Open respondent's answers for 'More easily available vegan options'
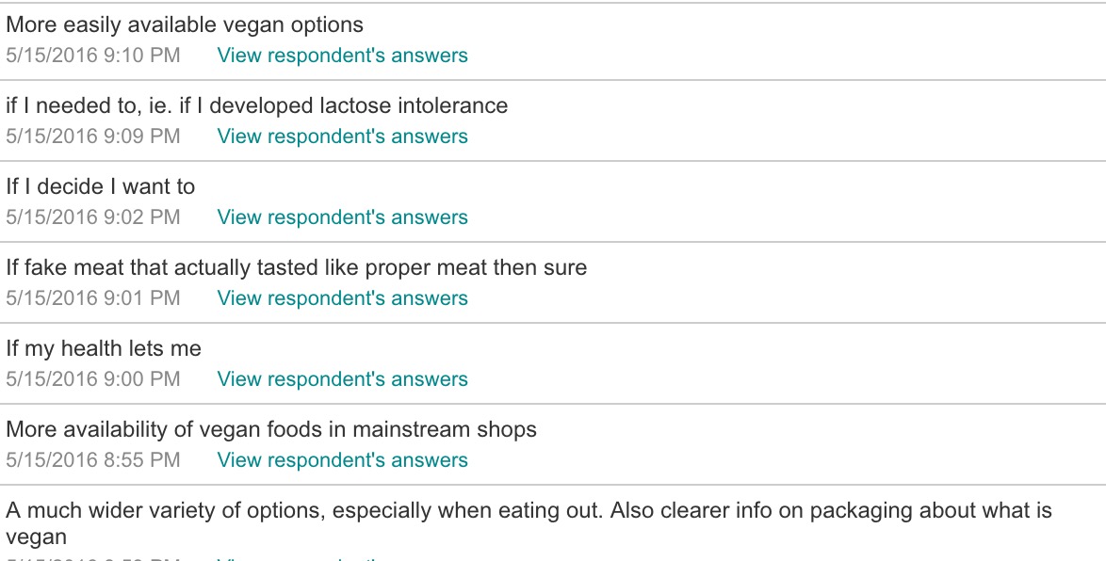This screenshot has height=561, width=1106. click(x=342, y=55)
